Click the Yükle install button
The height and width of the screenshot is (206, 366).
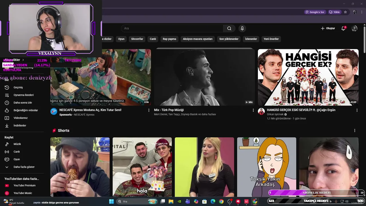point(334,12)
